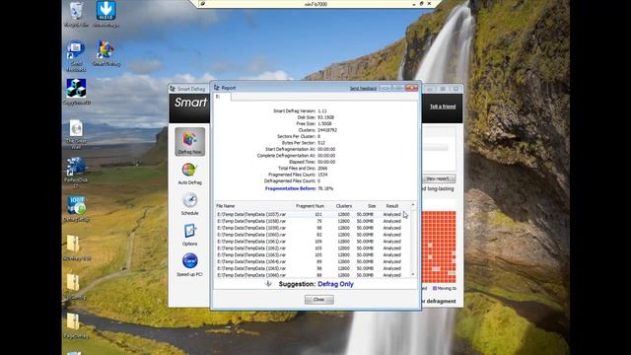
Task: Select row TempData (1059).rar
Action: (x=312, y=228)
